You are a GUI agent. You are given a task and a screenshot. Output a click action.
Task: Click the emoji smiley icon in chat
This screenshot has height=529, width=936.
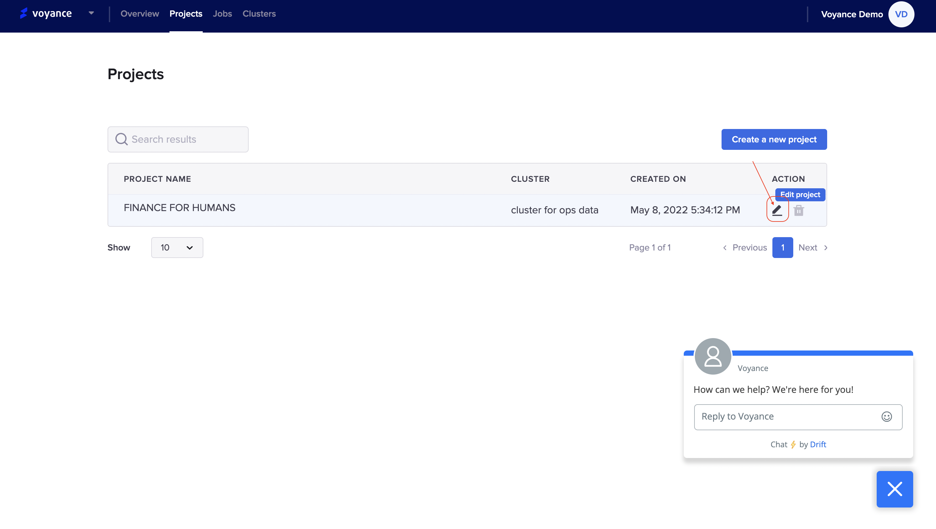[x=886, y=416]
